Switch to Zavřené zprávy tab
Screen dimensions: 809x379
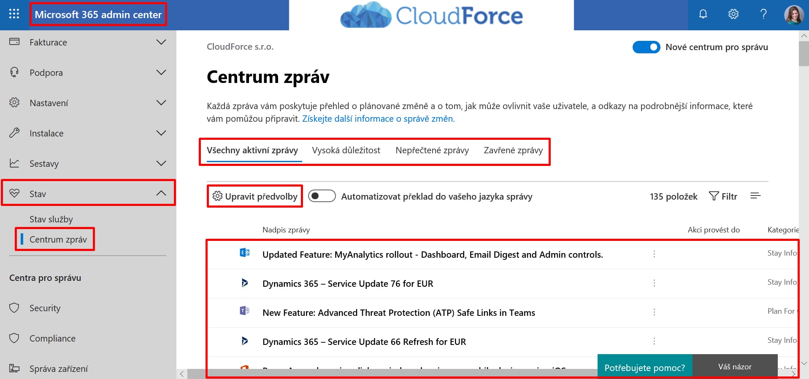513,150
